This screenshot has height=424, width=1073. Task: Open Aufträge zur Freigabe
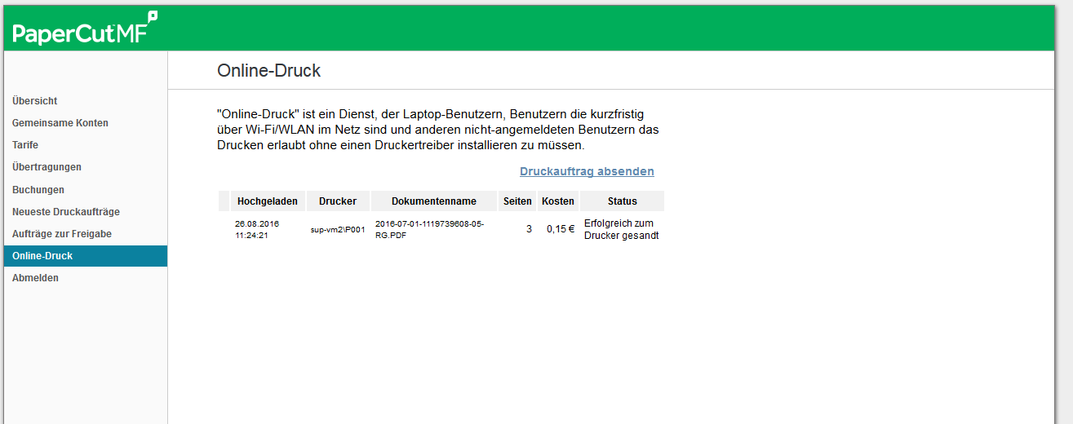[62, 234]
